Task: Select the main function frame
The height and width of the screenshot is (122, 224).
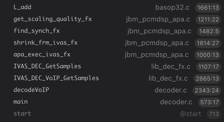Action: 21,102
